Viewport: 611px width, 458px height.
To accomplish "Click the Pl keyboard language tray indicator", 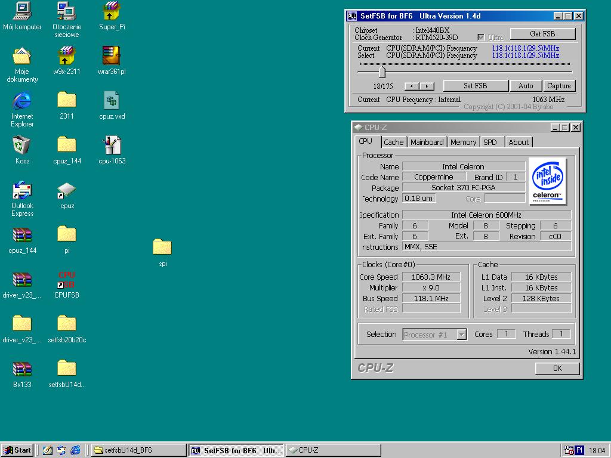I will click(x=579, y=450).
